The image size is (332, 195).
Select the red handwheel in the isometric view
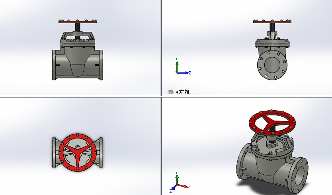pos(272,122)
